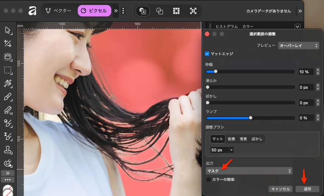Enable the カラーの除染 checkbox
The width and height of the screenshot is (324, 196).
[x=209, y=179]
